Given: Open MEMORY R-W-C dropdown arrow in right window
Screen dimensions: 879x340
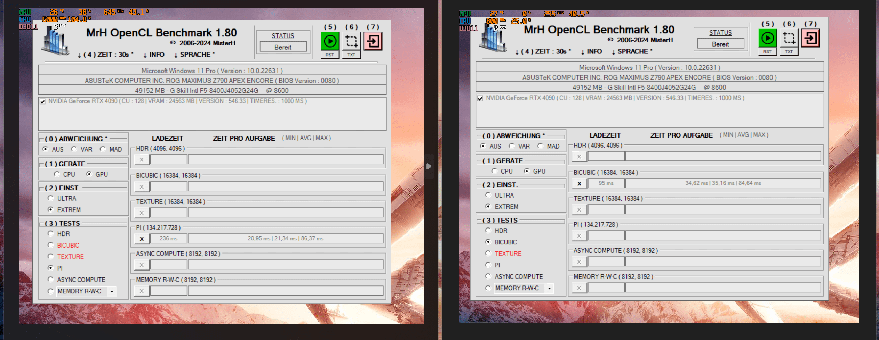Looking at the screenshot, I should 550,288.
